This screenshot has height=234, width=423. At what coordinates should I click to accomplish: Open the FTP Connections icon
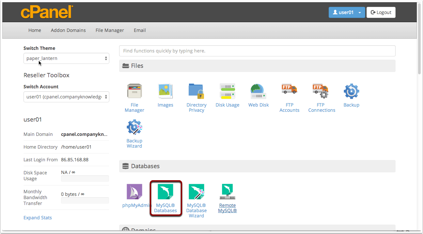pyautogui.click(x=321, y=91)
